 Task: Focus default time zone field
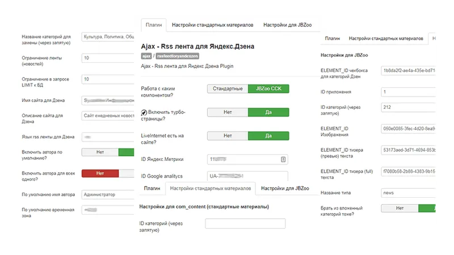pyautogui.click(x=108, y=210)
